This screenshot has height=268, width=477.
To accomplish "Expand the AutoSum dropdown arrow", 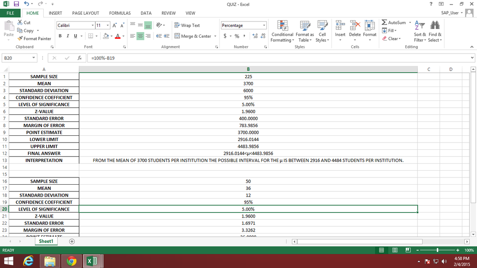I will click(409, 23).
